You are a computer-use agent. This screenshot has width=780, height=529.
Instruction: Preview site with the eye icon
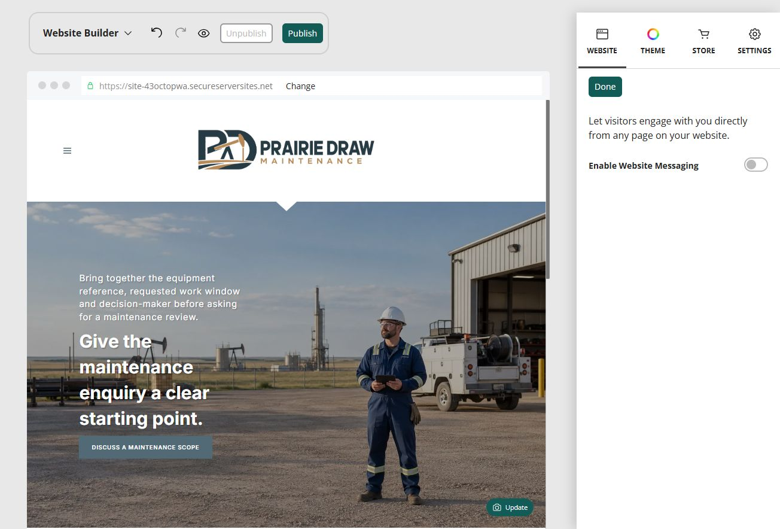tap(204, 34)
